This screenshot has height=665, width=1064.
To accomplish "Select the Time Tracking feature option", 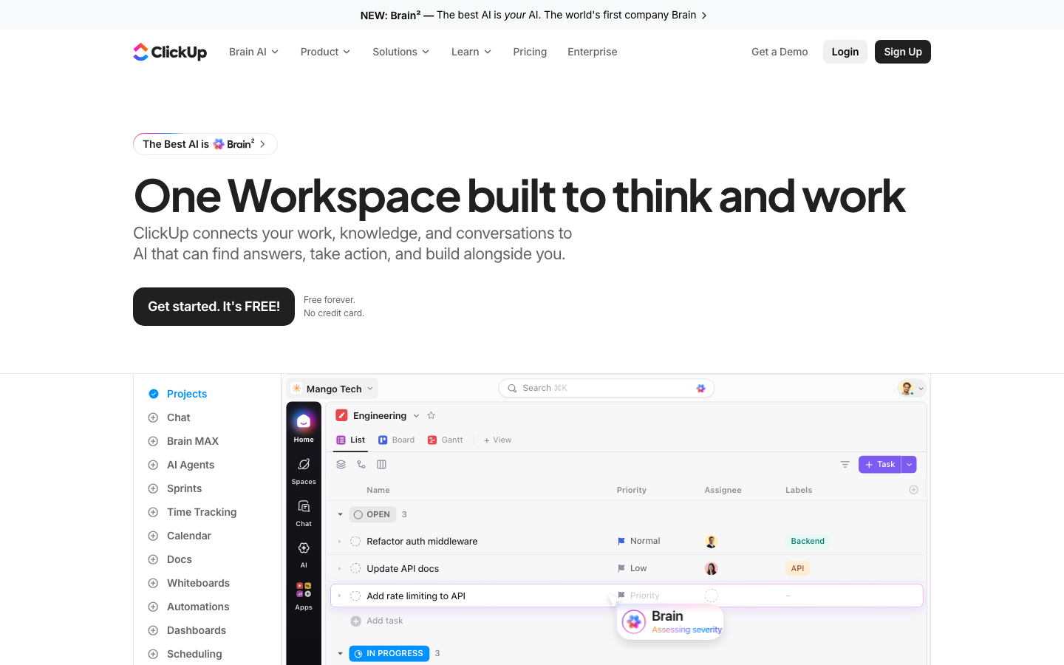I will (193, 512).
